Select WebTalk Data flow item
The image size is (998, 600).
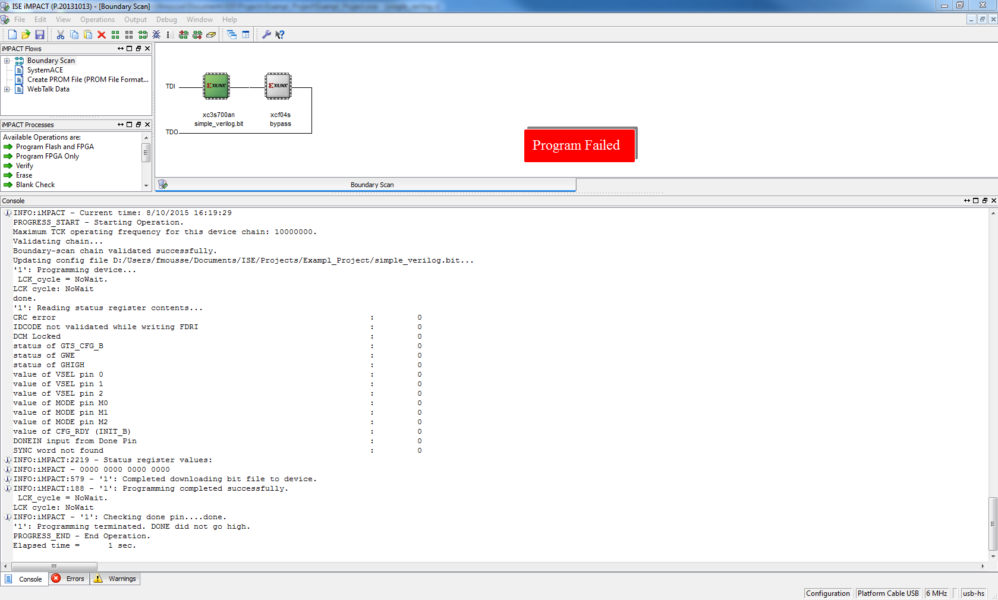point(48,89)
